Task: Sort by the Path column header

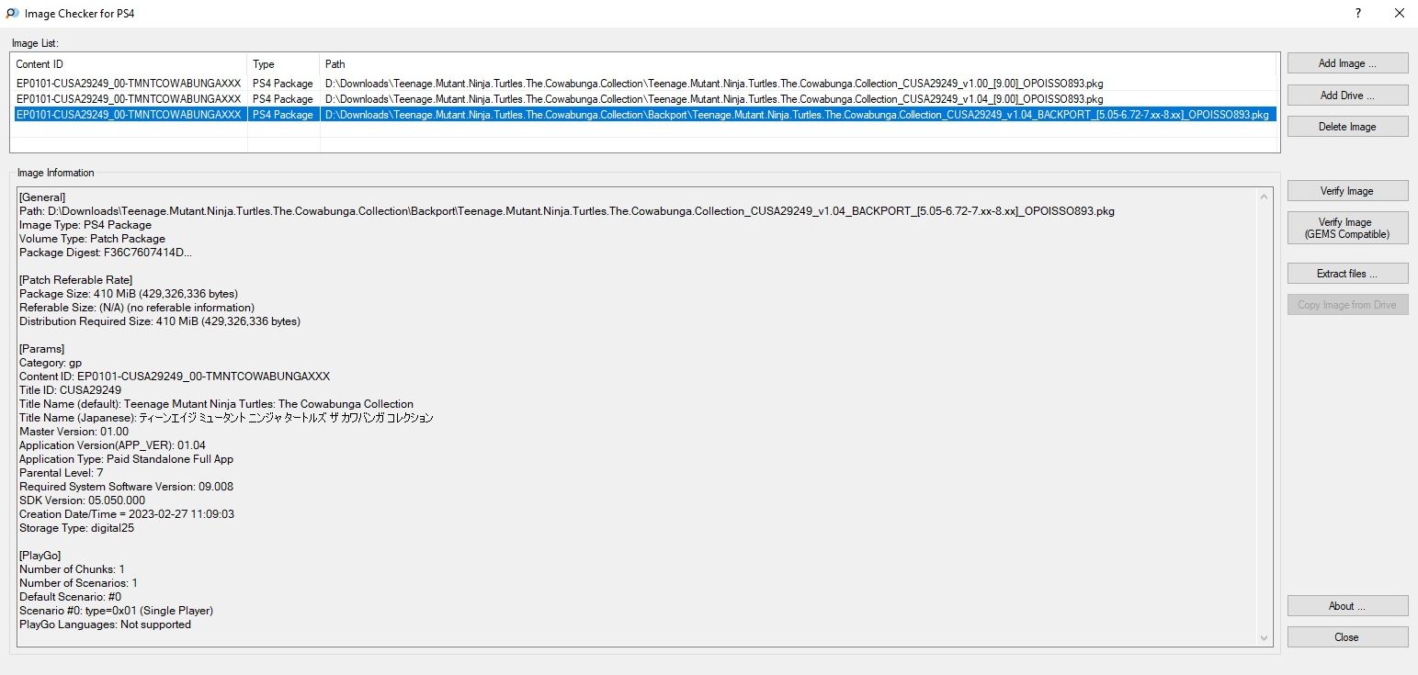Action: tap(799, 64)
